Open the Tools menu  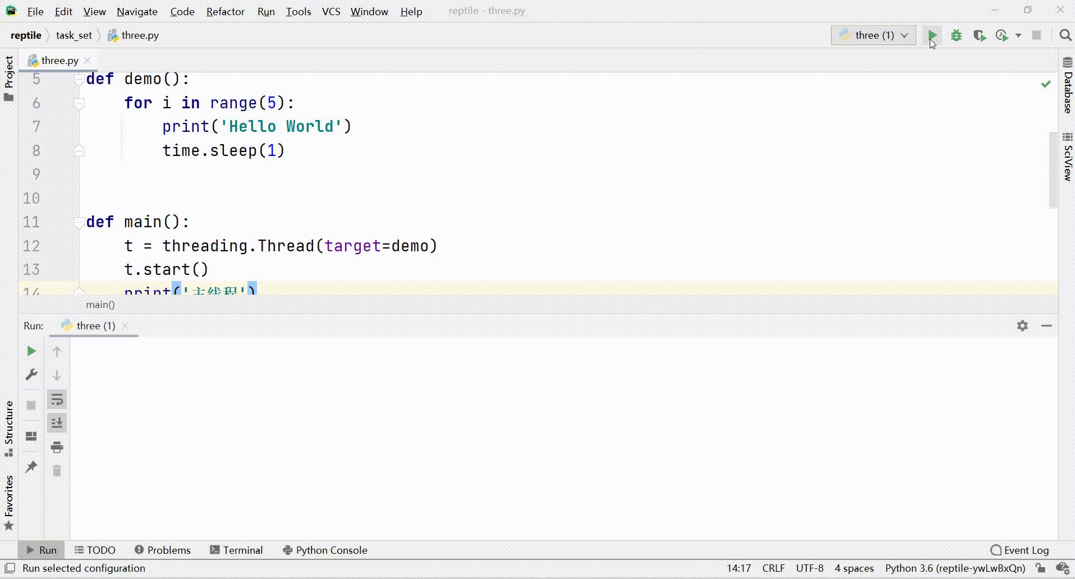(298, 11)
